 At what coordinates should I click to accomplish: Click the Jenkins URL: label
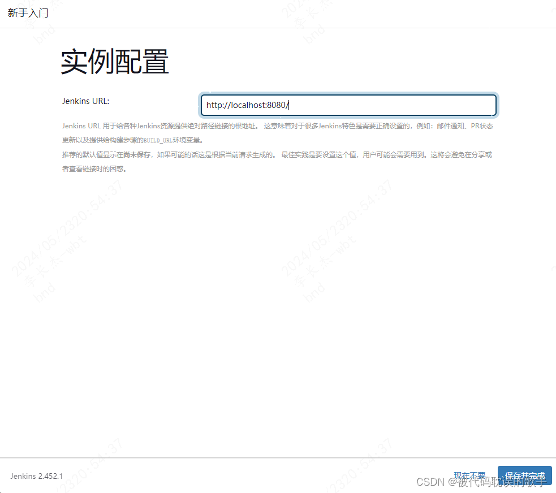coord(86,101)
